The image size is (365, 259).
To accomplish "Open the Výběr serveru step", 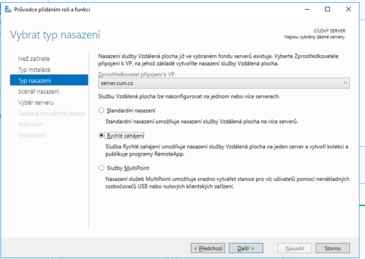I will tap(36, 102).
